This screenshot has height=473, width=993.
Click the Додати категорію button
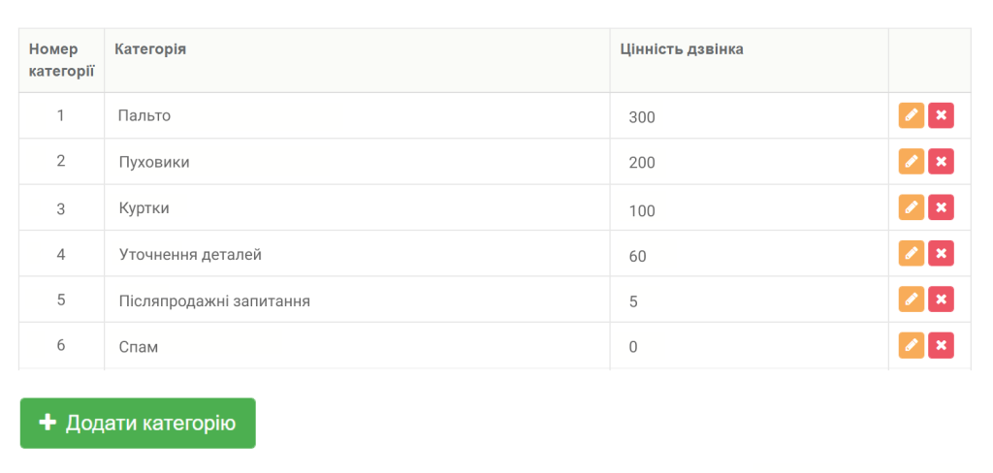click(x=138, y=423)
